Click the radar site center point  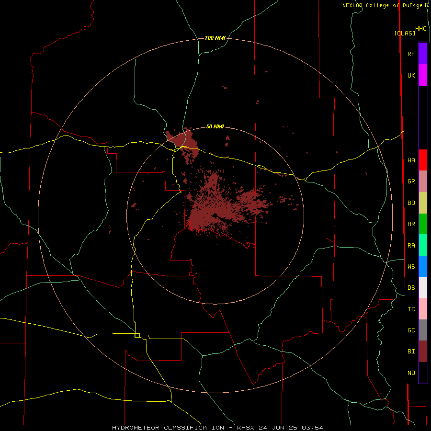pyautogui.click(x=215, y=215)
